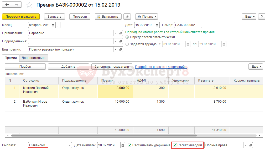Click the forward navigation arrow
Viewport: 265px width, 150px height.
[x=17, y=5]
